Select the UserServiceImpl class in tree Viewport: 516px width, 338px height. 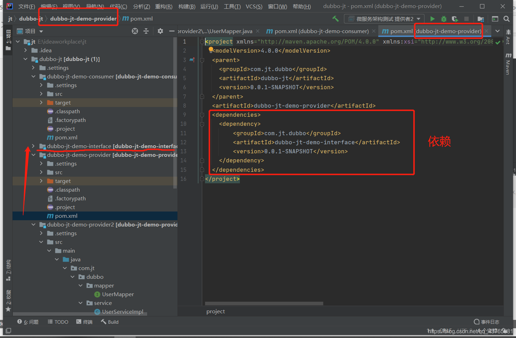[x=122, y=312]
